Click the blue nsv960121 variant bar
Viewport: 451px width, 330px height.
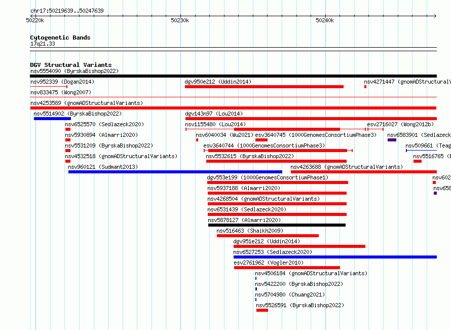175,172
